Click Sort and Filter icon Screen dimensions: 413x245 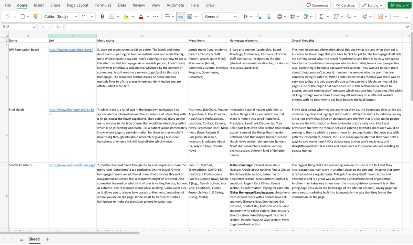pyautogui.click(x=336, y=17)
